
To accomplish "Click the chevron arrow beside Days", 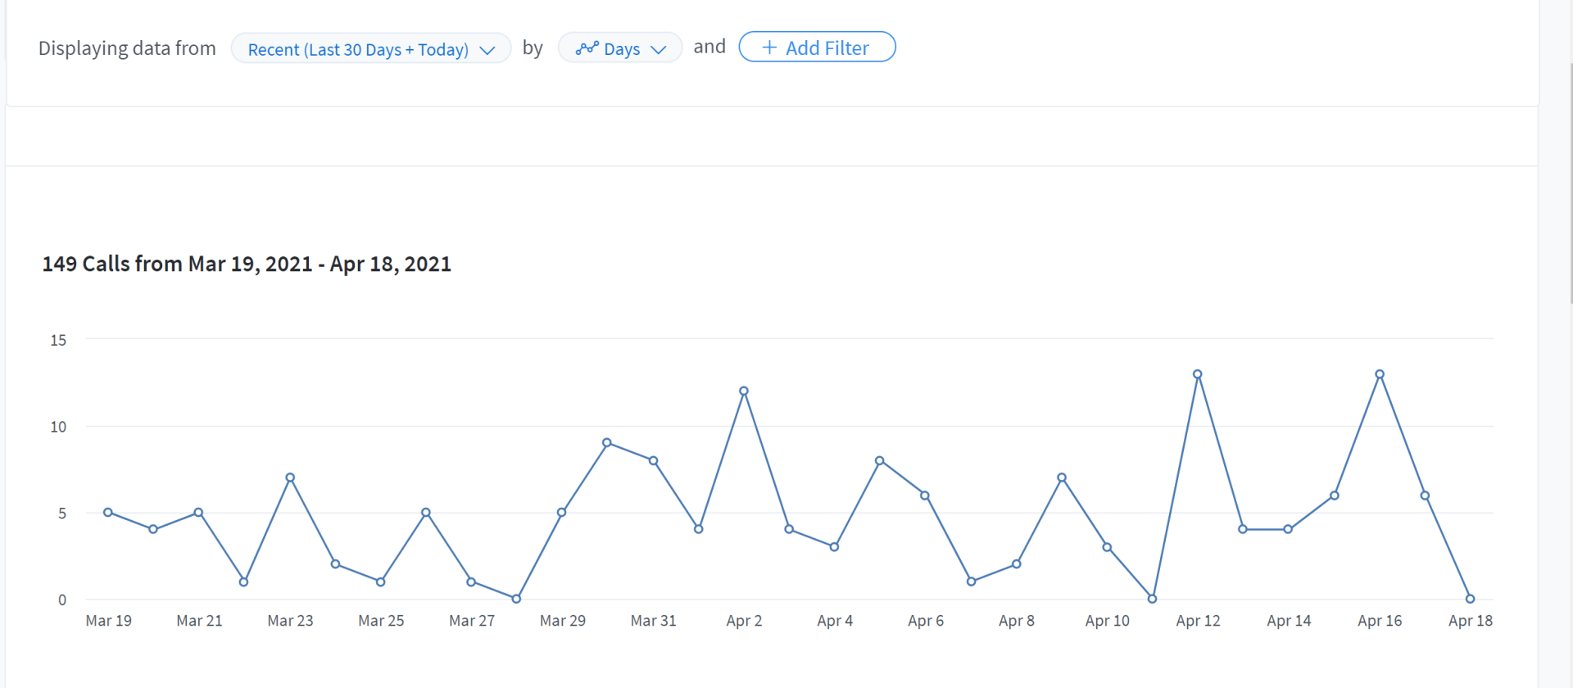I will [659, 49].
